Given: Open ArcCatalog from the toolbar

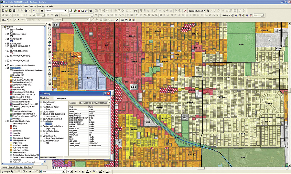Looking at the screenshot, I should (75, 11).
